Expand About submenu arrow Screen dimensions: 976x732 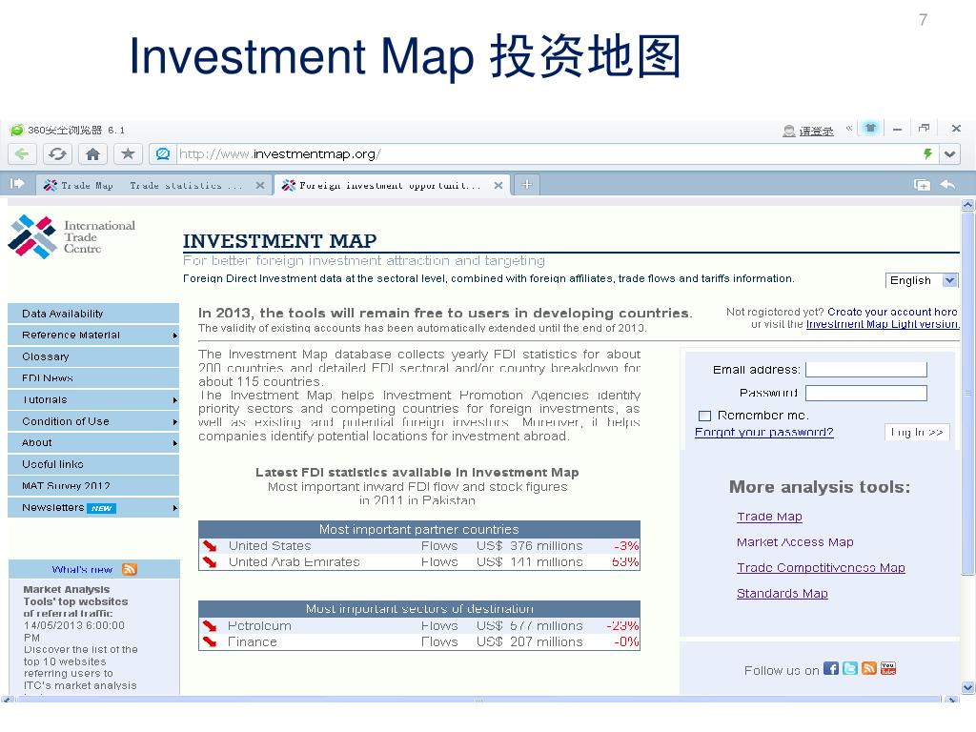(175, 443)
